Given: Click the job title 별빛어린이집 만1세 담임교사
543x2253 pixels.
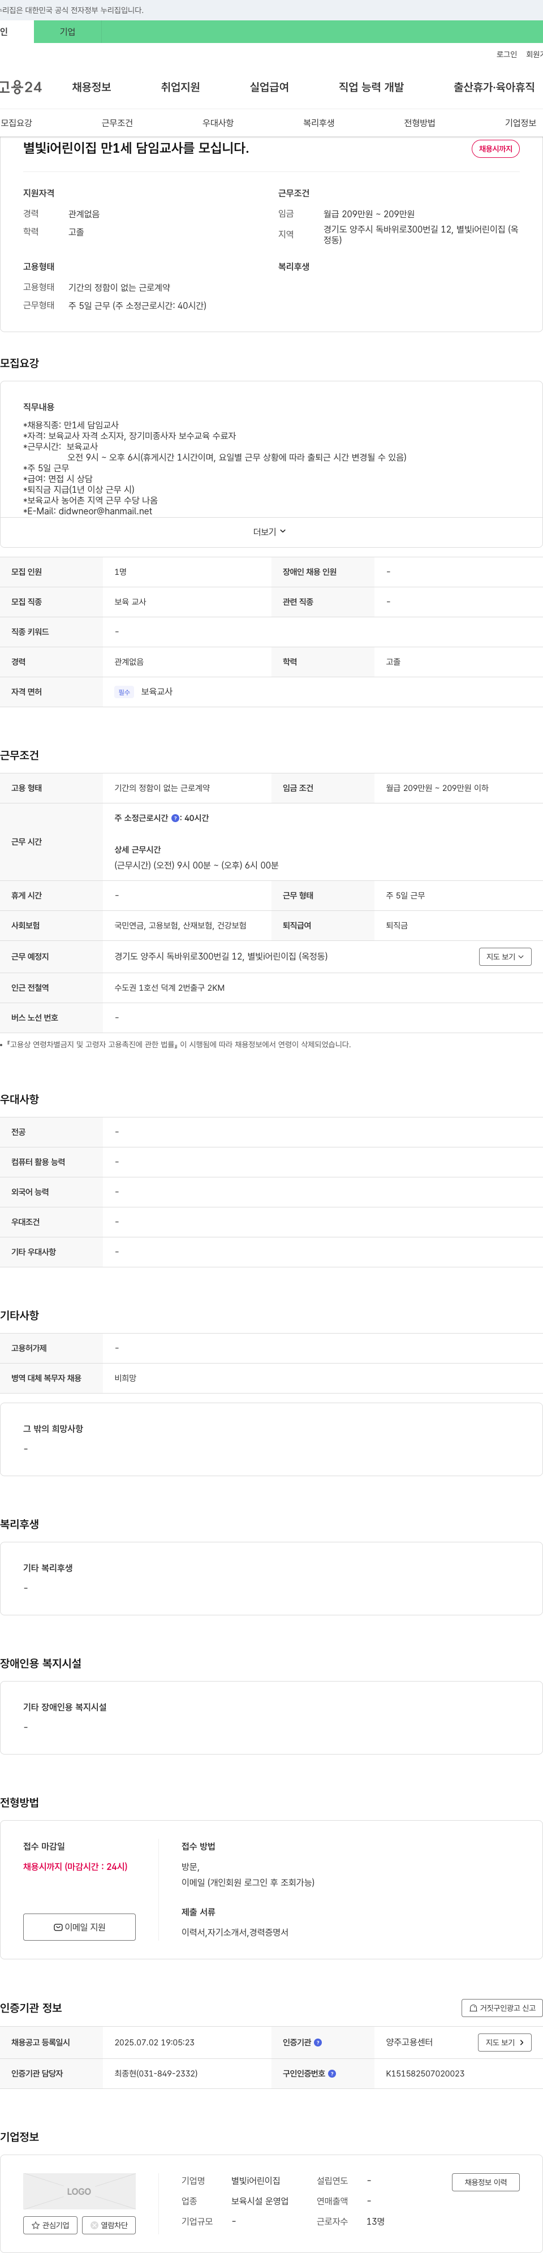Looking at the screenshot, I should [136, 148].
